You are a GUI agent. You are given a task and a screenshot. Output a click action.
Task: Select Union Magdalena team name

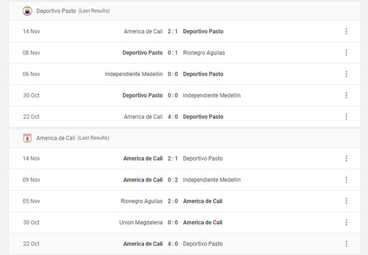pyautogui.click(x=140, y=222)
